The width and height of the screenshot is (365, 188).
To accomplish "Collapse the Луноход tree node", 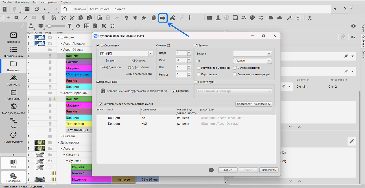I will tap(67, 161).
